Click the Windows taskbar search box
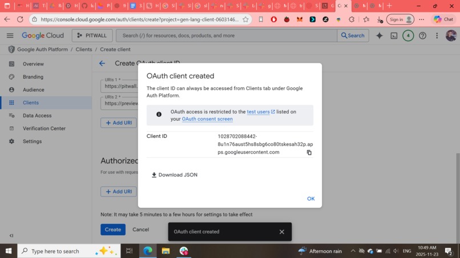 pyautogui.click(x=69, y=251)
